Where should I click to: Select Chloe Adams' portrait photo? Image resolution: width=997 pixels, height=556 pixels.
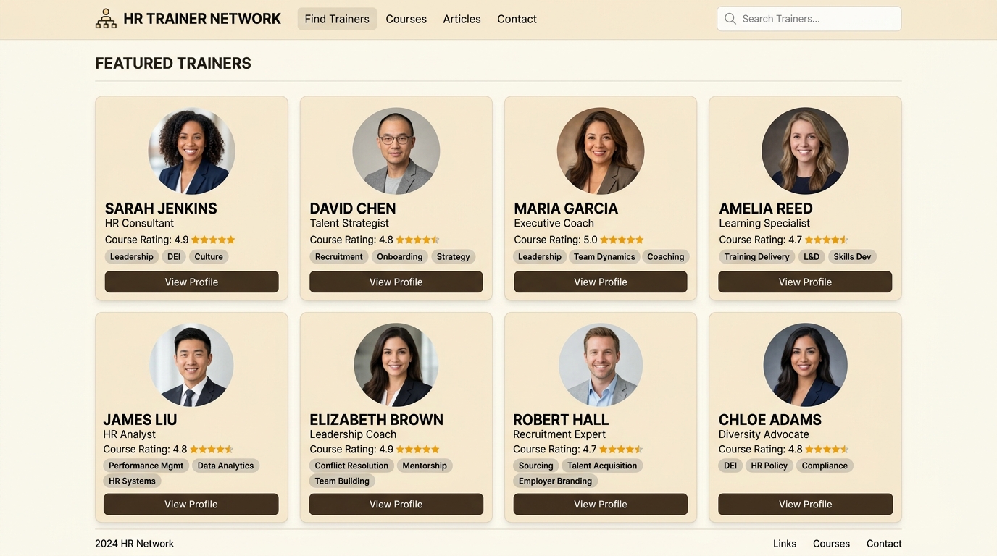click(x=805, y=365)
